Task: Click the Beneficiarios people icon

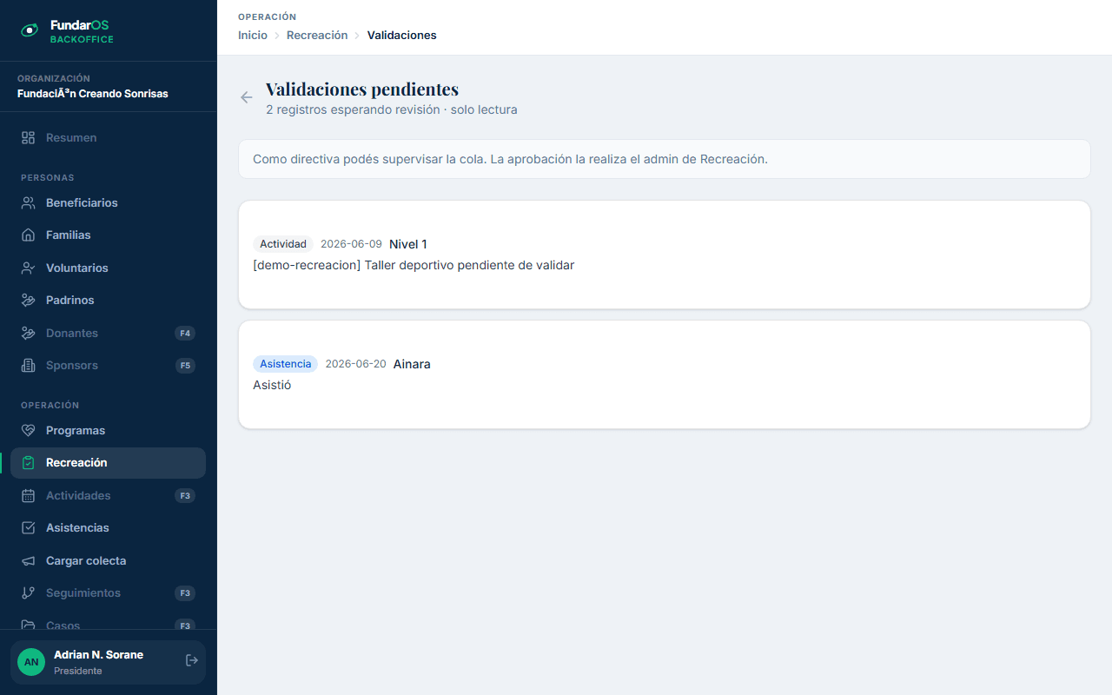Action: [28, 202]
